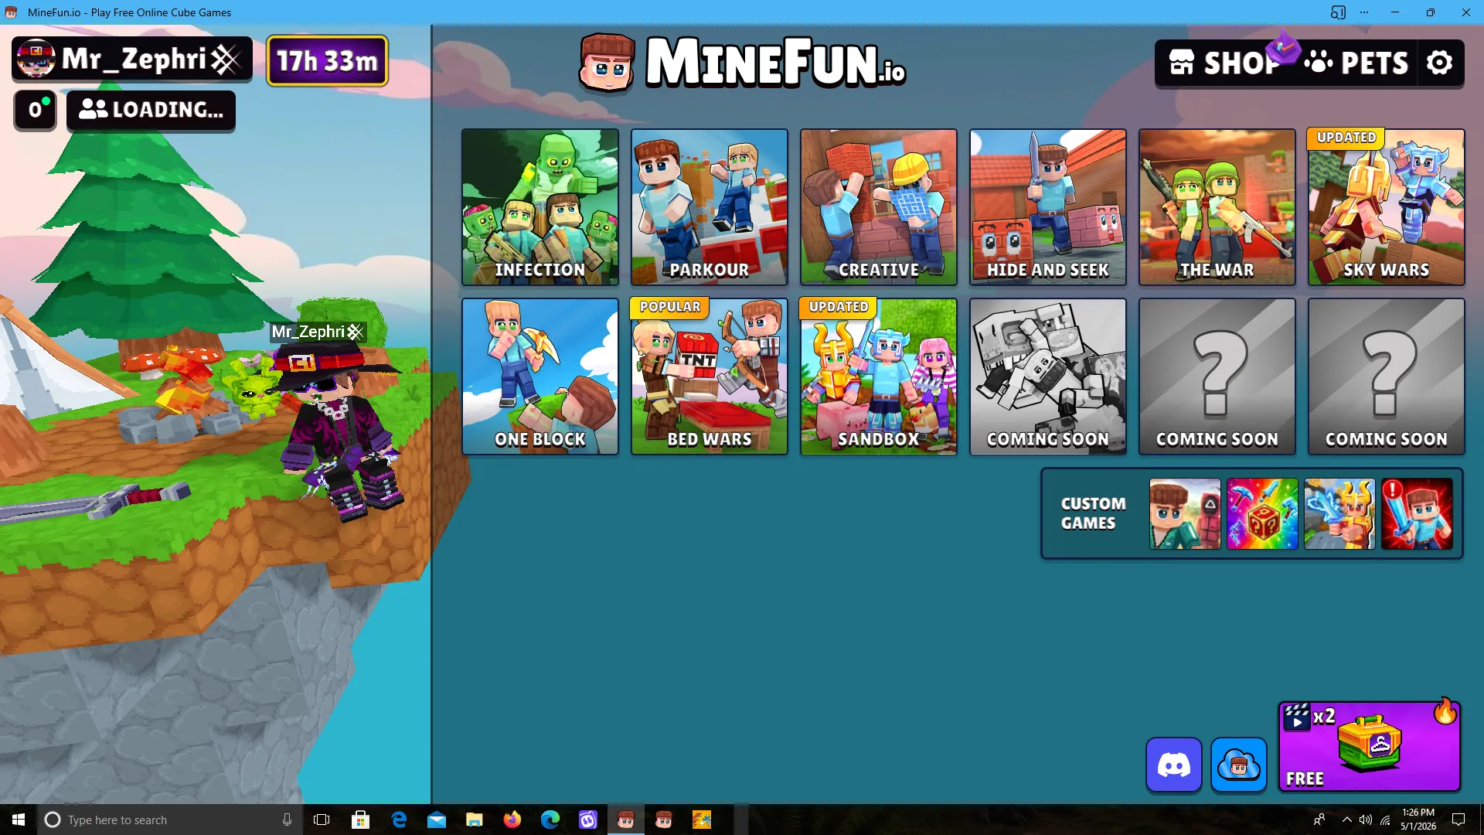Viewport: 1484px width, 835px height.
Task: Open the Discord link button
Action: point(1173,765)
